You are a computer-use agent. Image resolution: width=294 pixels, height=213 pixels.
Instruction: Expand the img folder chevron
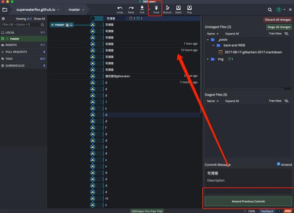tap(207, 59)
